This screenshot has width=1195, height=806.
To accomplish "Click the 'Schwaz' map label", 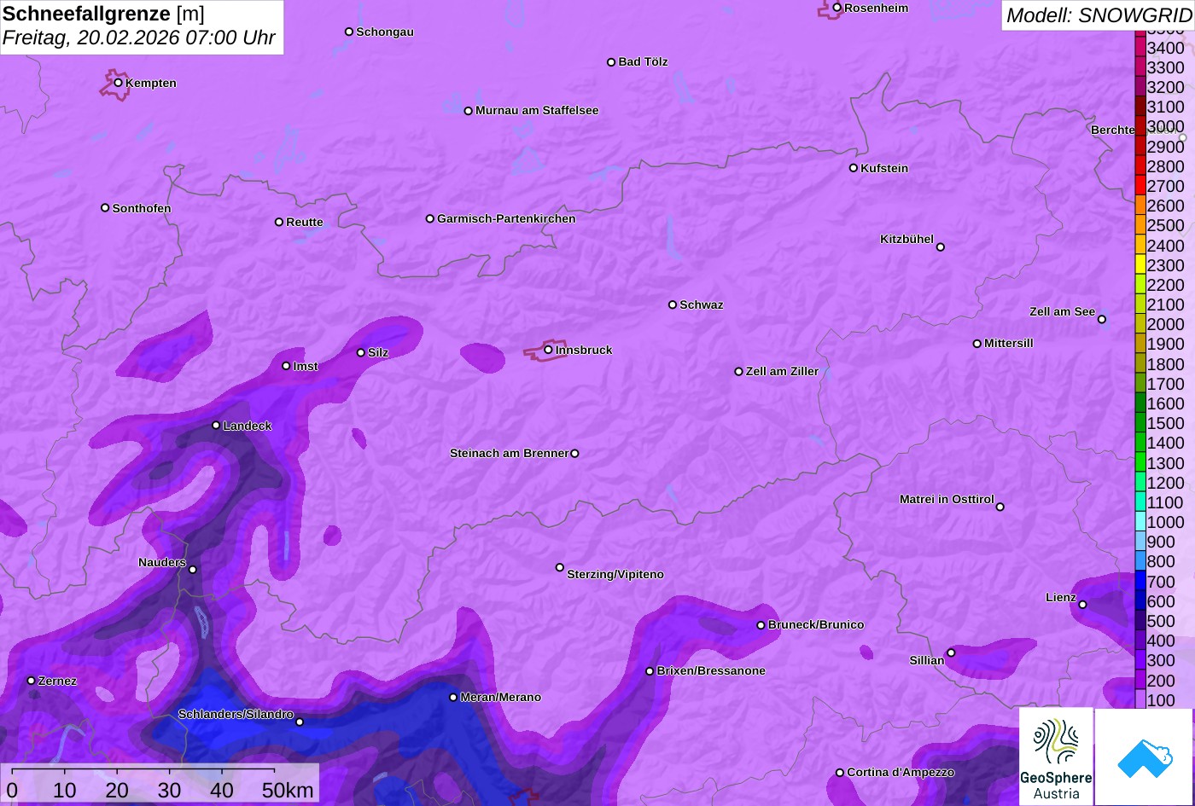I will tap(702, 304).
